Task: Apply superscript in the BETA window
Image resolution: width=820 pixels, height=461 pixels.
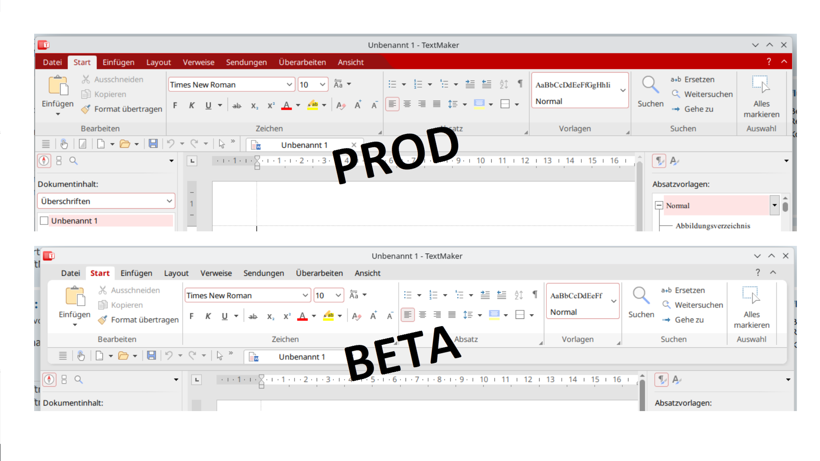Action: pos(287,316)
